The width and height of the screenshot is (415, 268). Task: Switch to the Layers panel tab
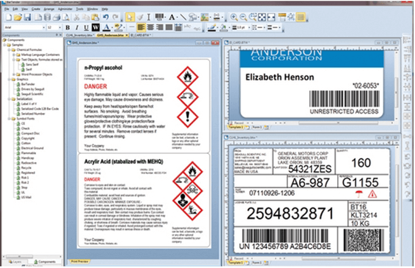(x=15, y=261)
